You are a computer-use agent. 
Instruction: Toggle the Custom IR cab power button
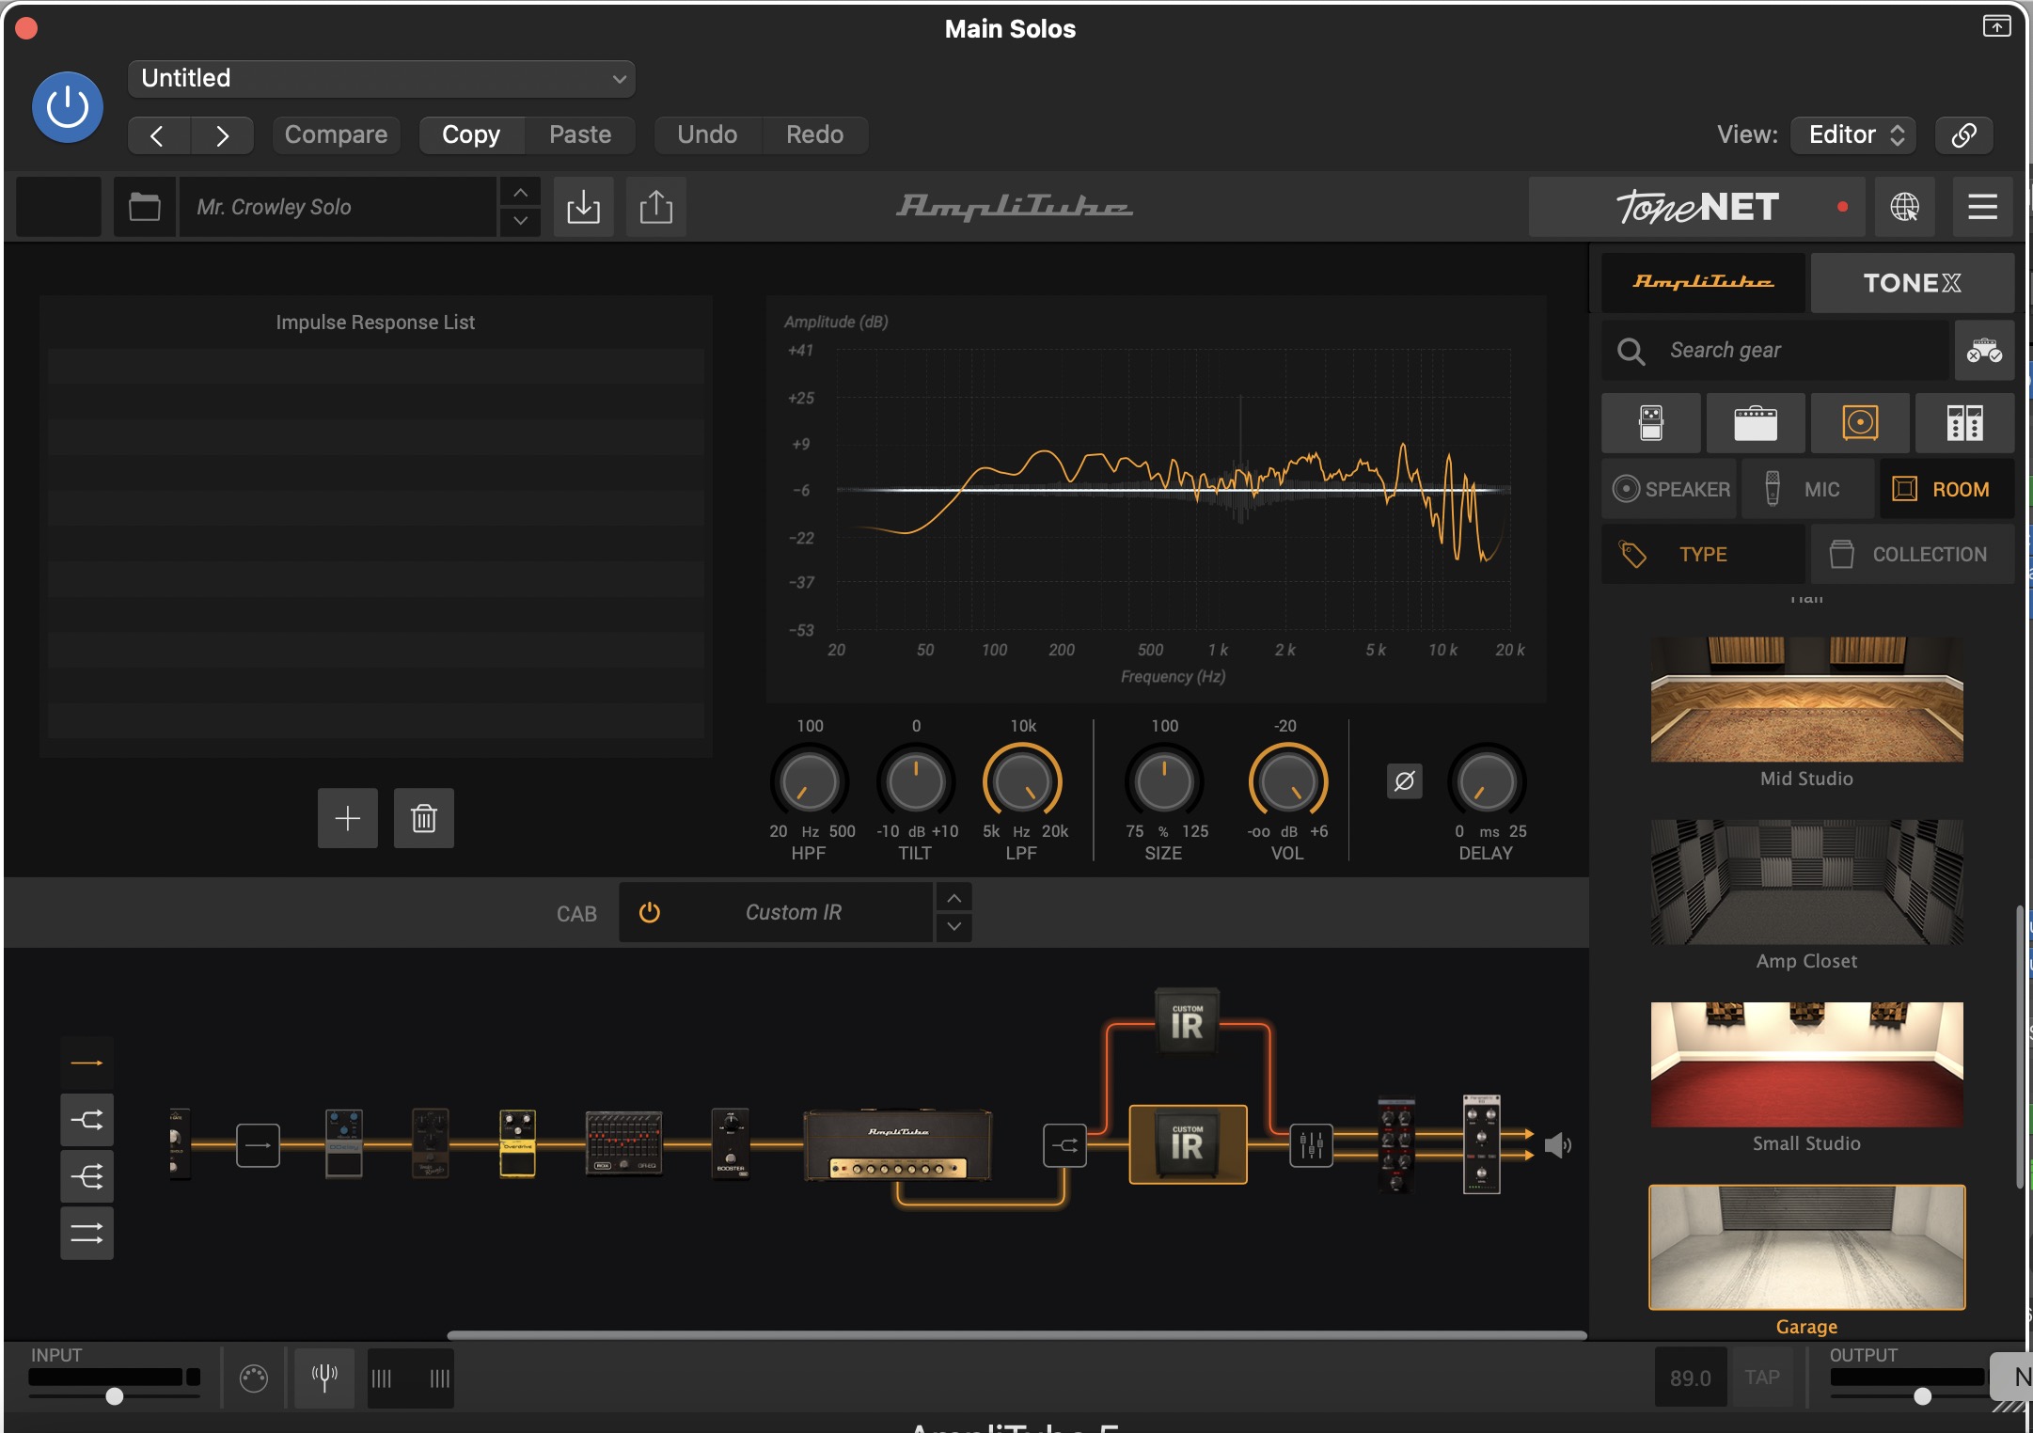650,912
